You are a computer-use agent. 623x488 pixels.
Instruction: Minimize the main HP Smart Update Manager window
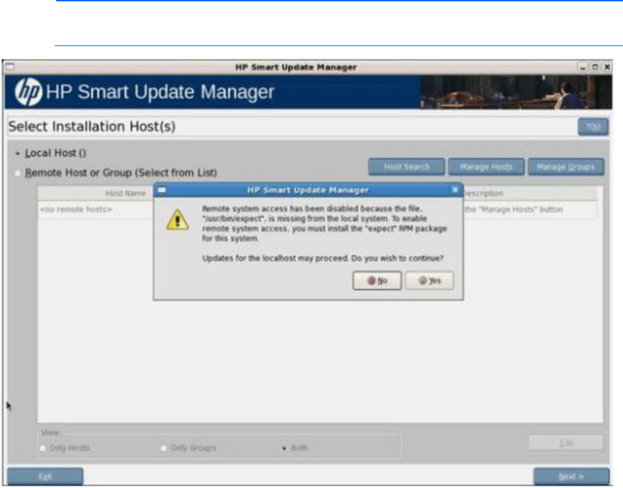coord(583,67)
